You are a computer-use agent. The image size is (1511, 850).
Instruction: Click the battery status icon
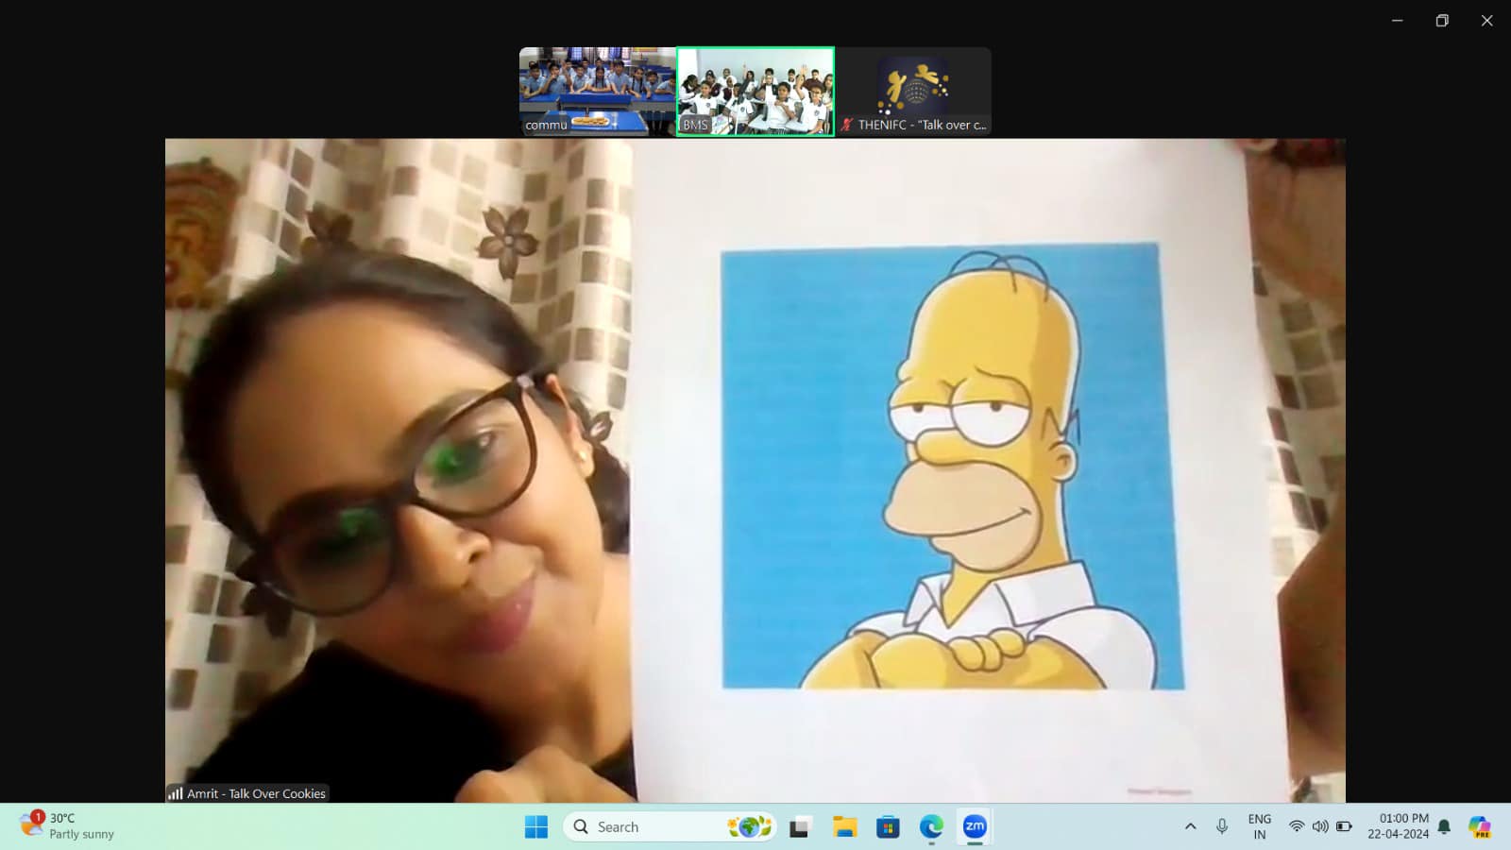[1344, 827]
